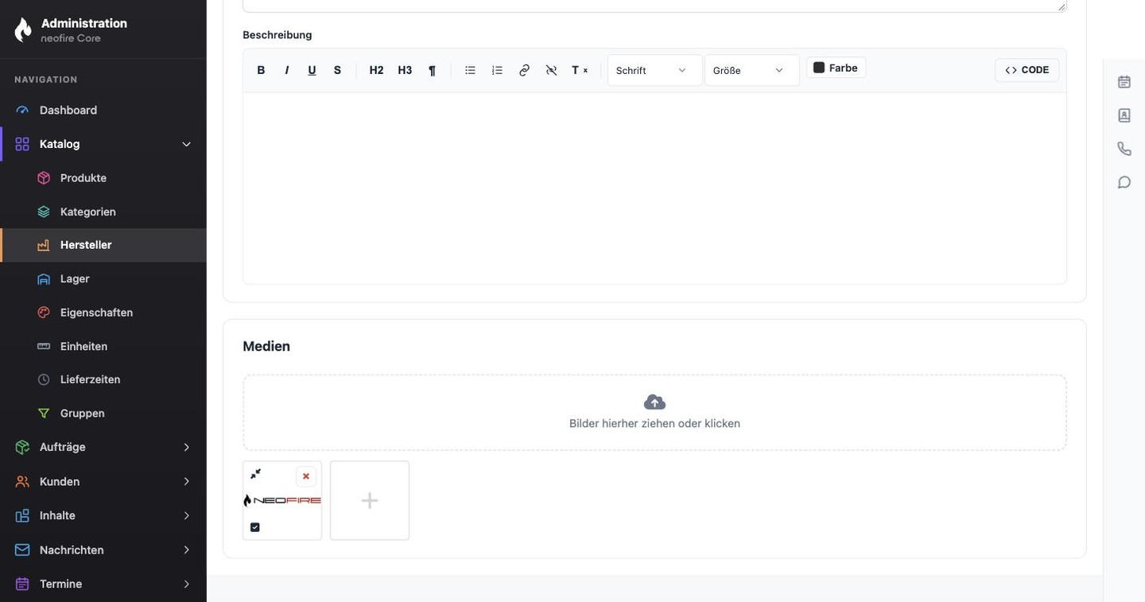Viewport: 1145px width, 602px height.
Task: Select the paragraph format icon
Action: point(432,70)
